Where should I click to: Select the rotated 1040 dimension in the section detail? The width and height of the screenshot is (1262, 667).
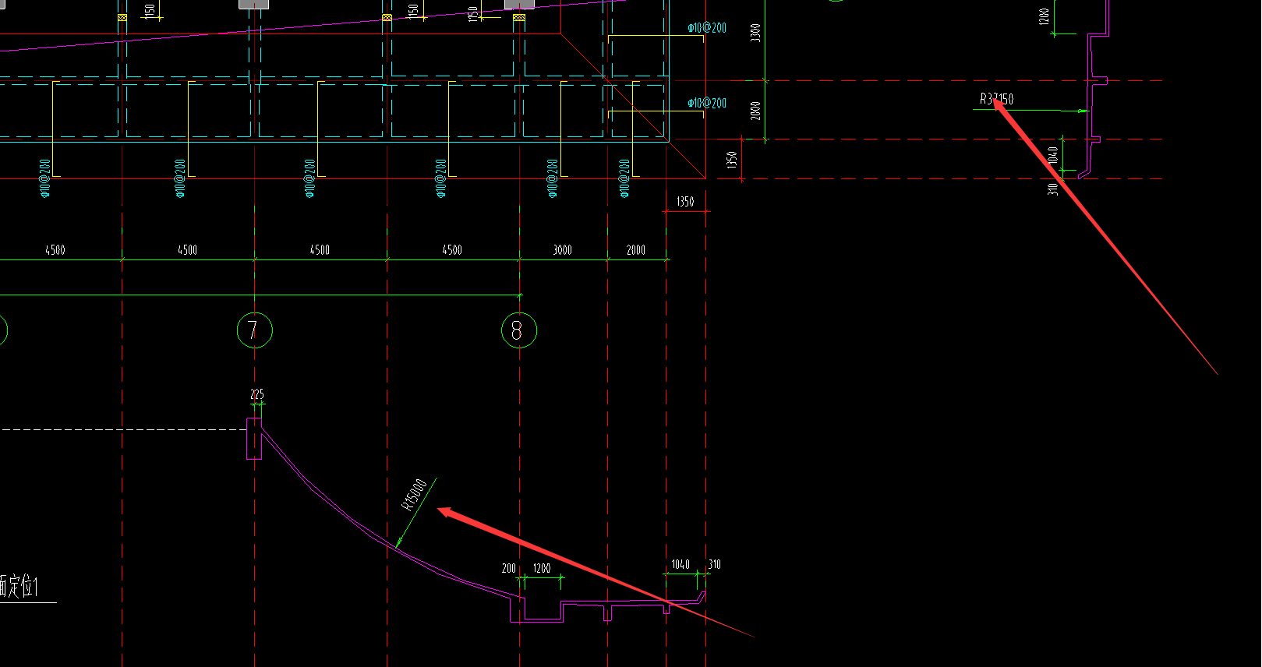tap(1054, 155)
